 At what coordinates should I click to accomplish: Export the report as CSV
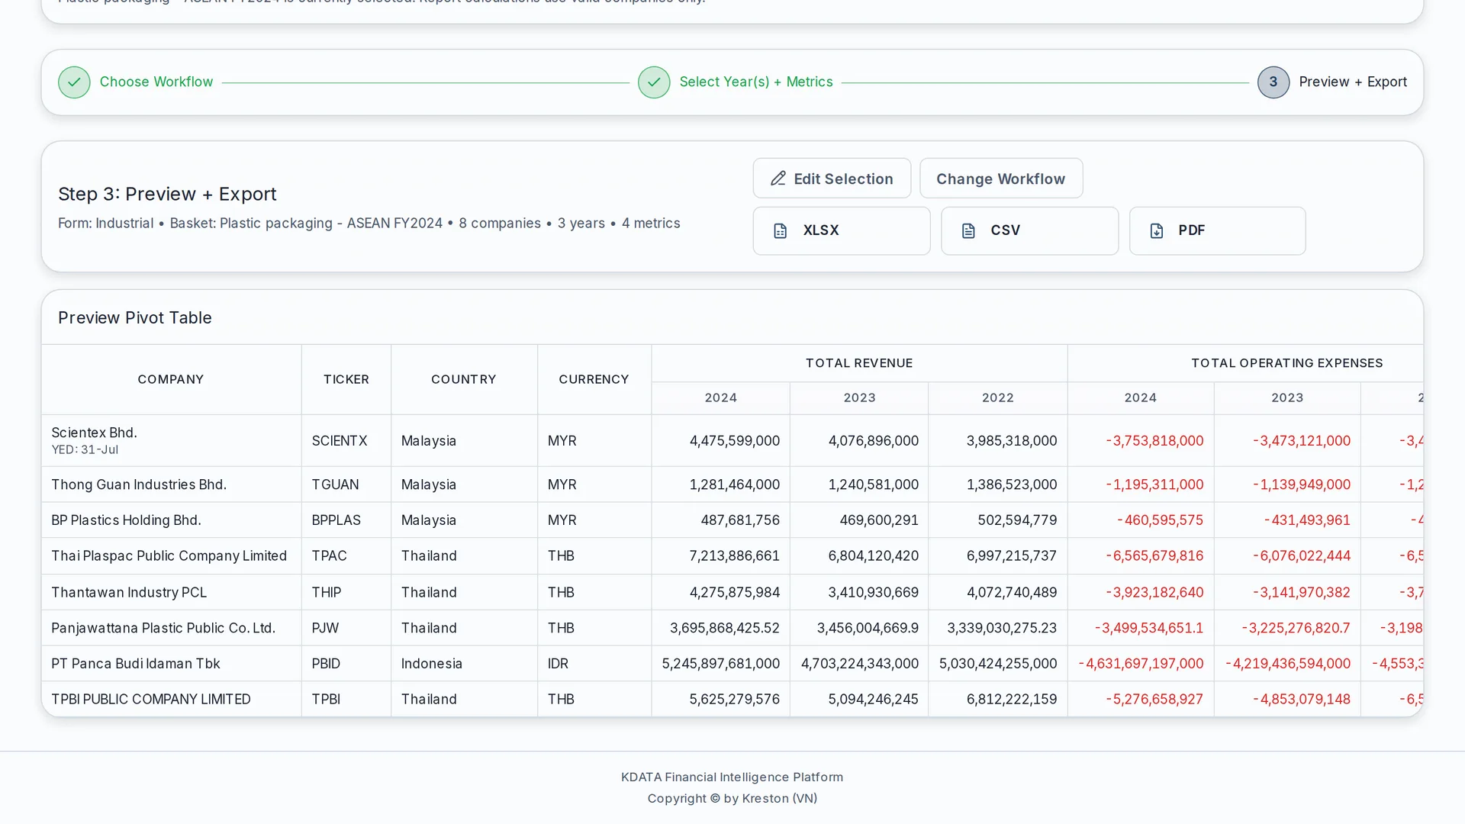coord(1029,230)
